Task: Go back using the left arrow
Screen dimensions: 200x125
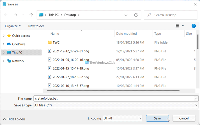Action: click(x=6, y=15)
